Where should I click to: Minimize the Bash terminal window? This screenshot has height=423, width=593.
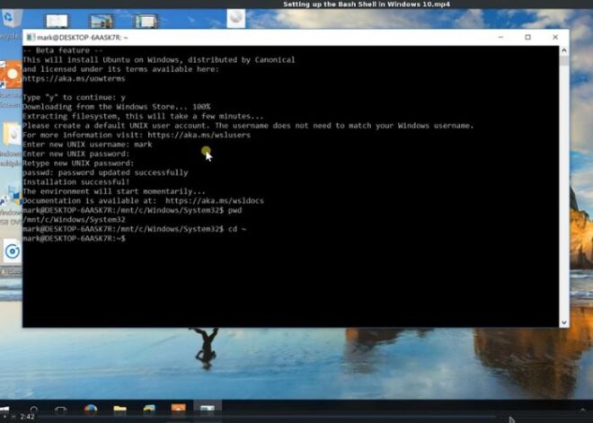click(500, 37)
